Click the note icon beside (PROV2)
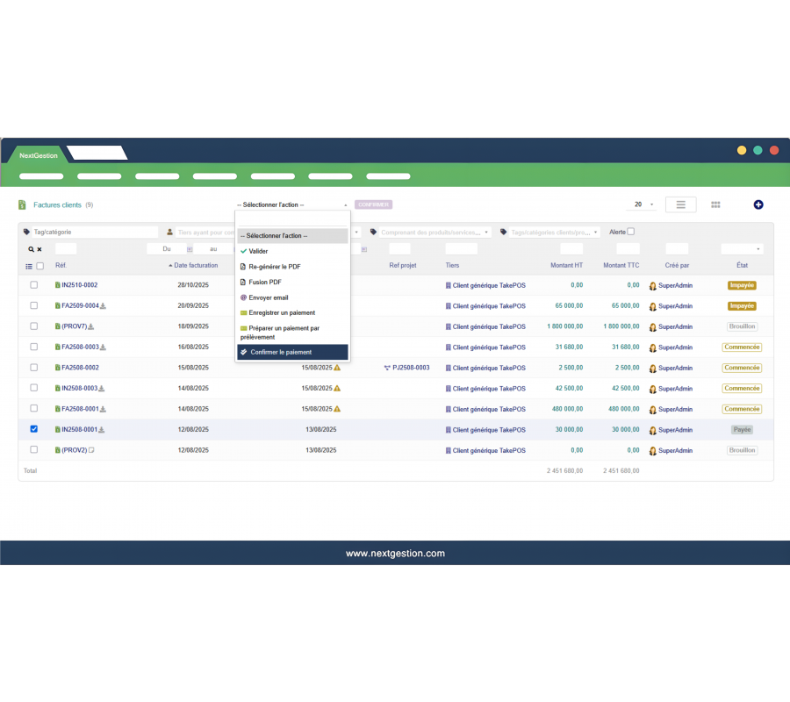 (x=90, y=449)
